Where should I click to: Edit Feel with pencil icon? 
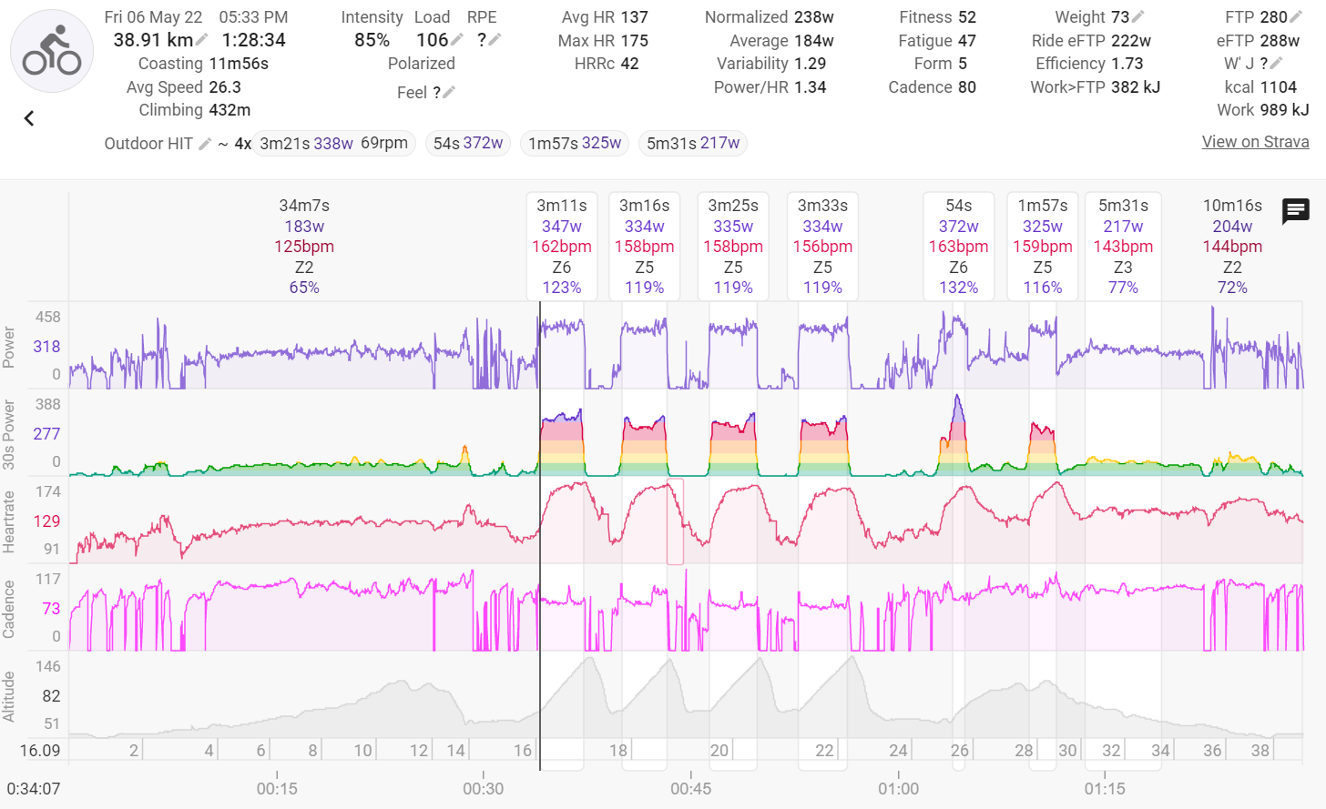(449, 93)
